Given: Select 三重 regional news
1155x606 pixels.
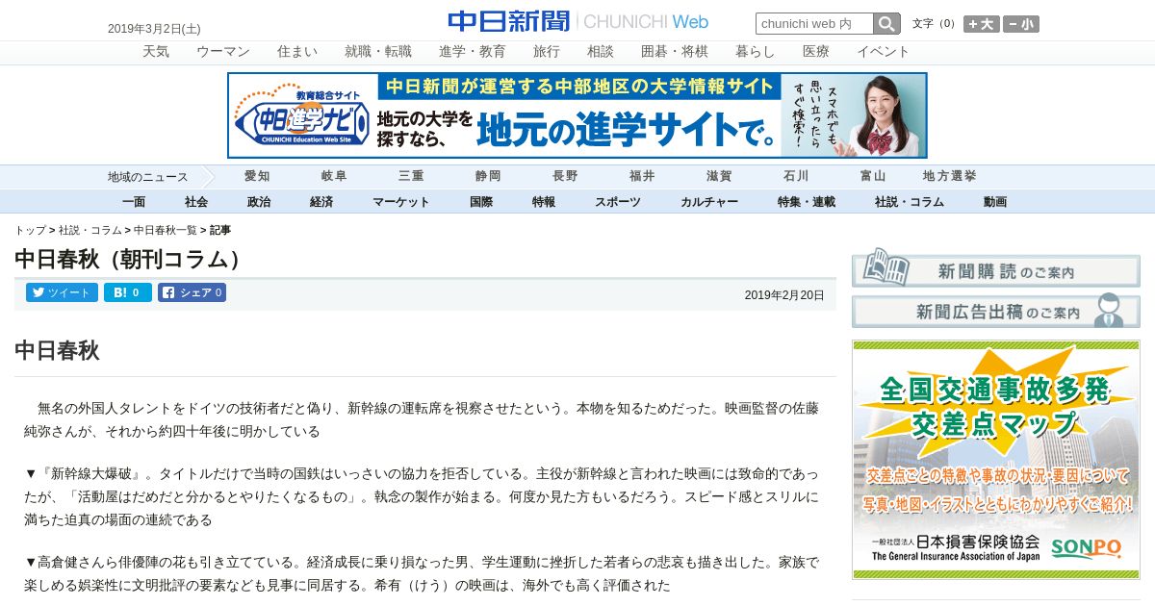Looking at the screenshot, I should (x=411, y=176).
